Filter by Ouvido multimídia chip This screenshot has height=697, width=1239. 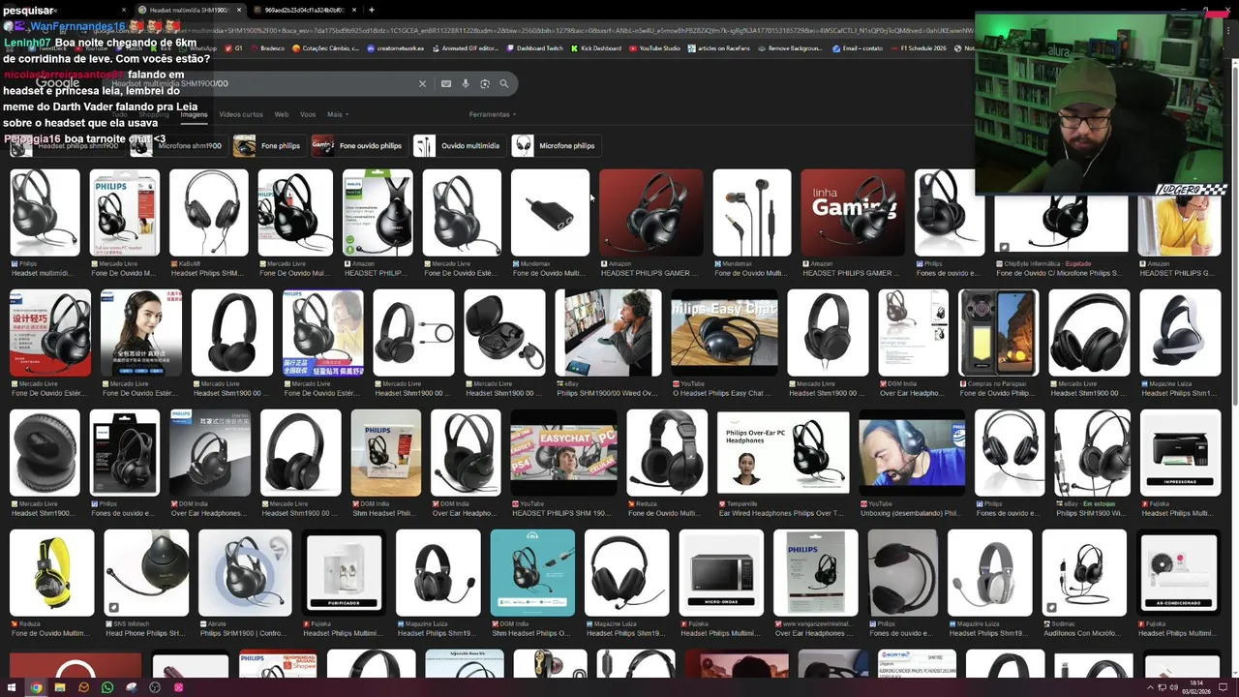[459, 145]
